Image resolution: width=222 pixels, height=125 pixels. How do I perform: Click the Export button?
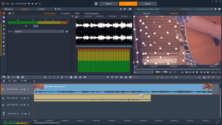148,4
